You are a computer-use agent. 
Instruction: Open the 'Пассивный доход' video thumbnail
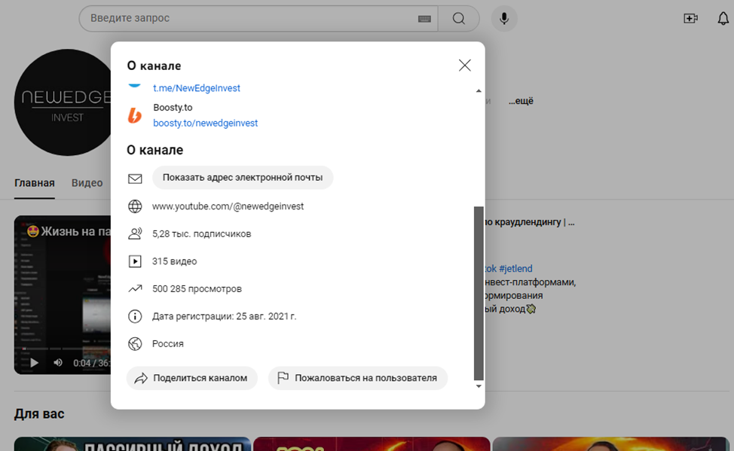(133, 444)
